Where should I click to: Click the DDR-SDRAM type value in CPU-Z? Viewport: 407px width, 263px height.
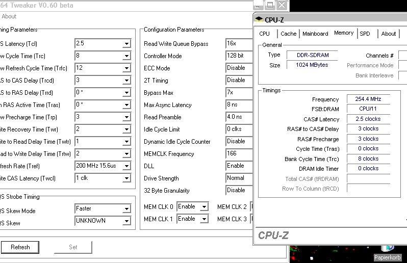tap(312, 55)
